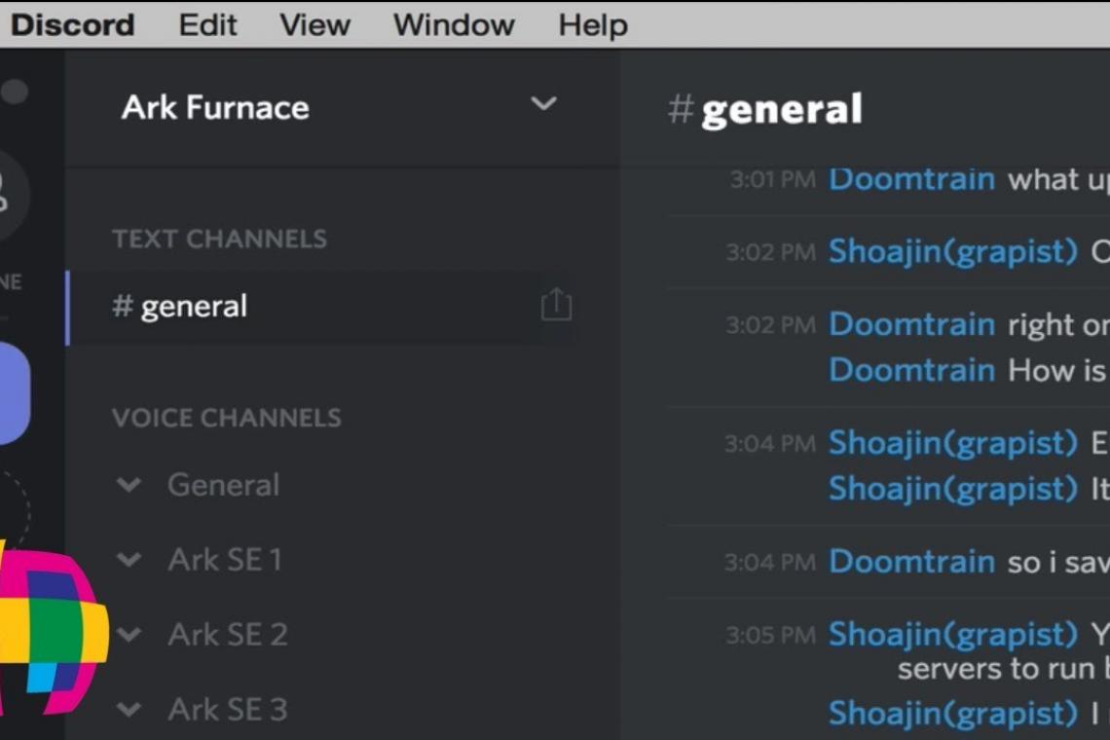Join the Ark SE 1 voice channel
This screenshot has width=1110, height=740.
coord(225,560)
